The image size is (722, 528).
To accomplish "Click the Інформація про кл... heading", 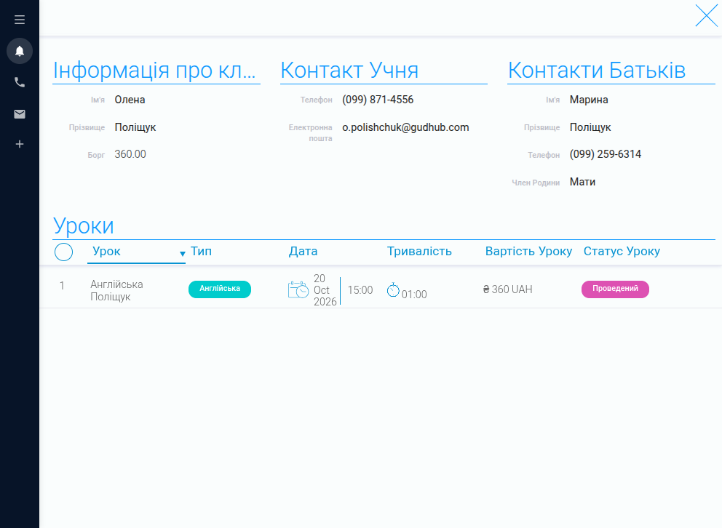I will [x=154, y=71].
